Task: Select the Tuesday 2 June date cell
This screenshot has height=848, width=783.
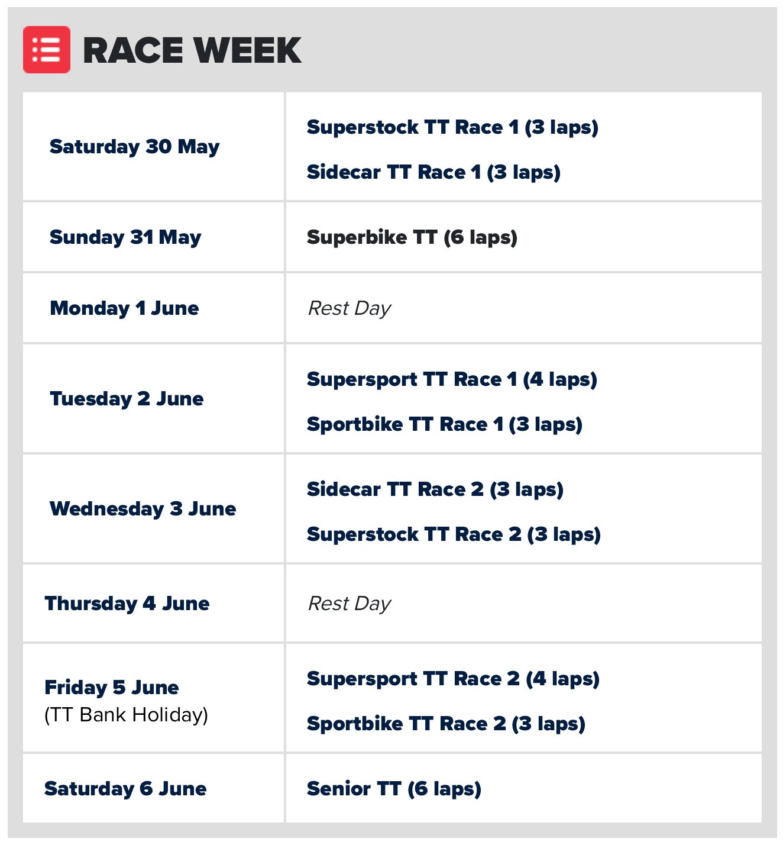Action: [154, 399]
